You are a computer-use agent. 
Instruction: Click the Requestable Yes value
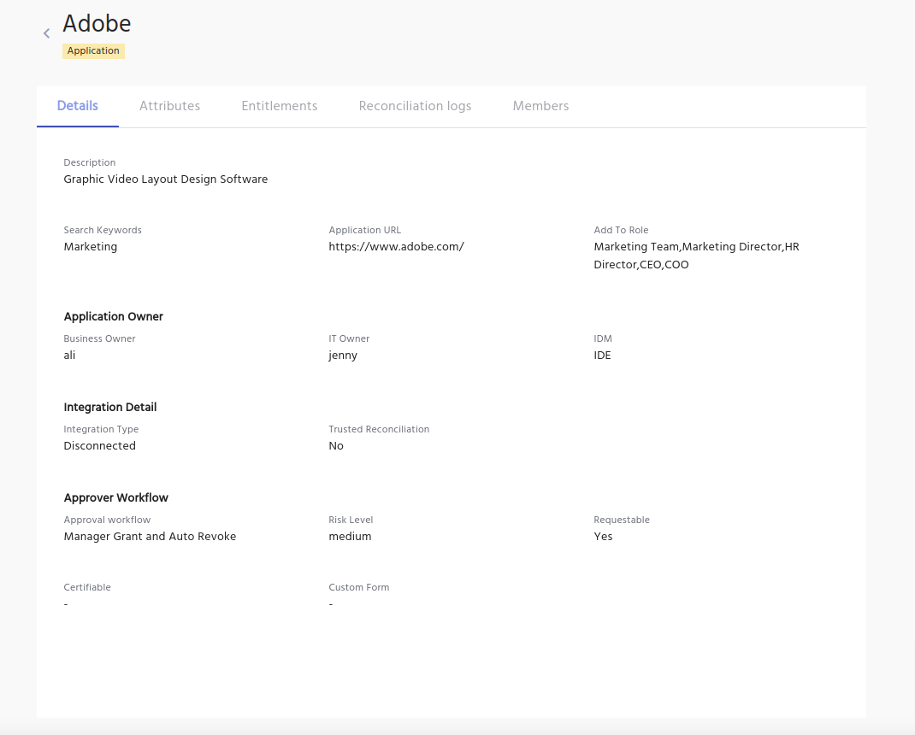603,537
